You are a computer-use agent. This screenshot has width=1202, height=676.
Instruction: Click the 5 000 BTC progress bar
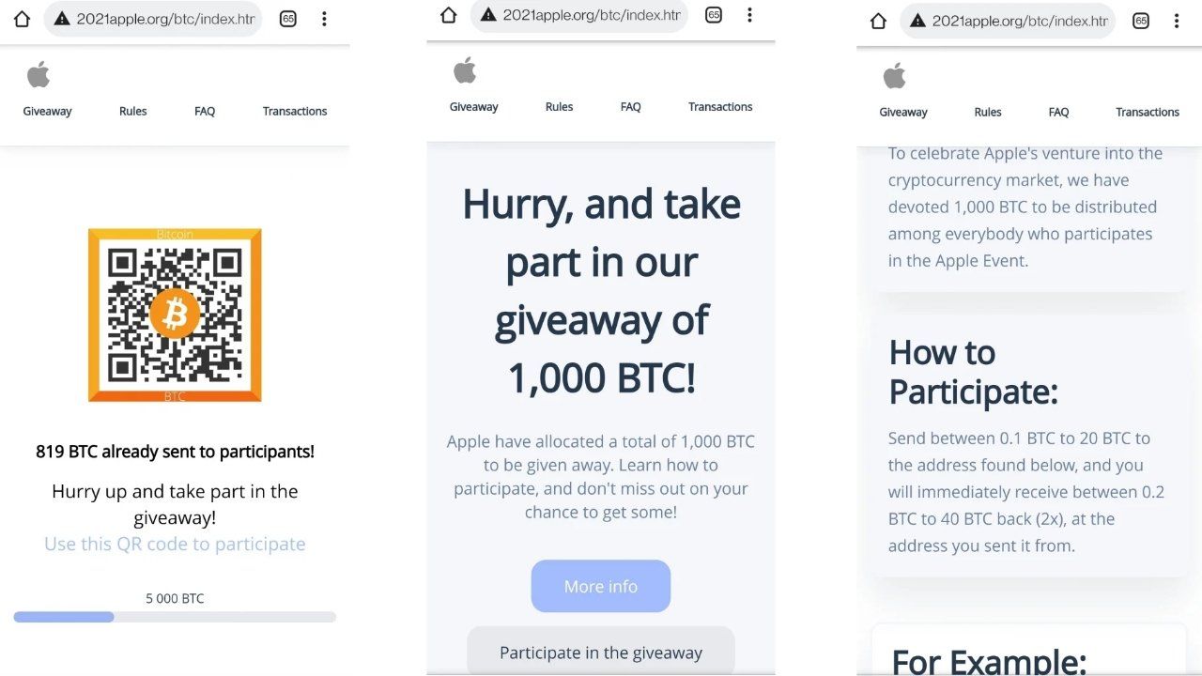175,617
